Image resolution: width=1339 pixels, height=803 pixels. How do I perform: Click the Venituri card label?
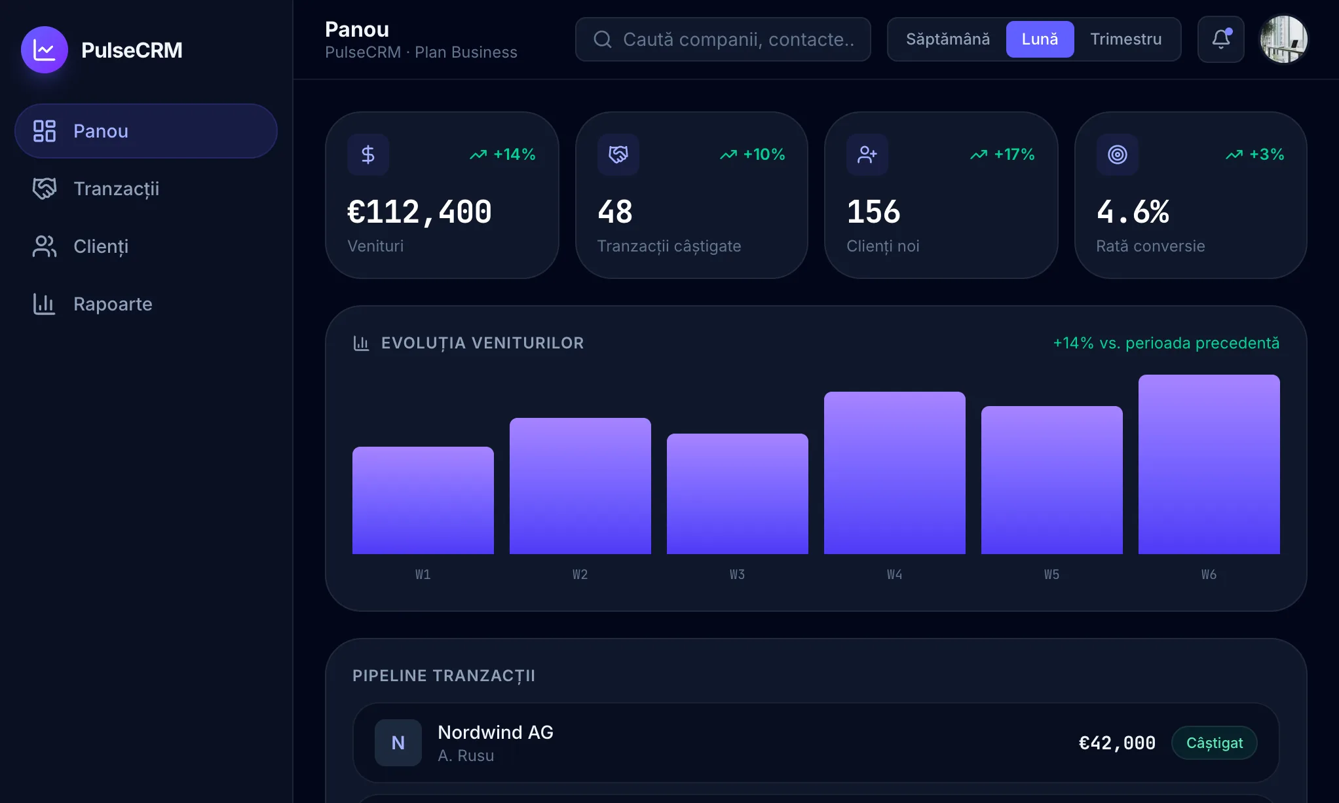pyautogui.click(x=375, y=246)
